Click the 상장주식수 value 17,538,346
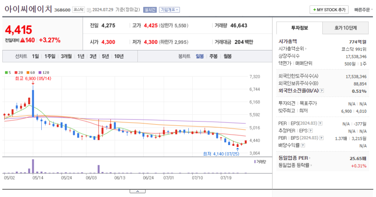The height and width of the screenshot is (197, 376). 356,57
